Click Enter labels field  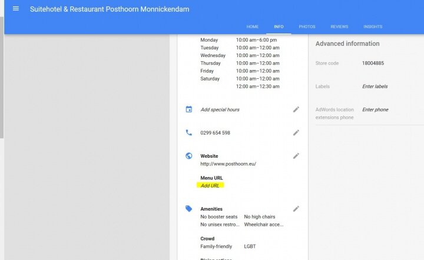[x=375, y=86]
